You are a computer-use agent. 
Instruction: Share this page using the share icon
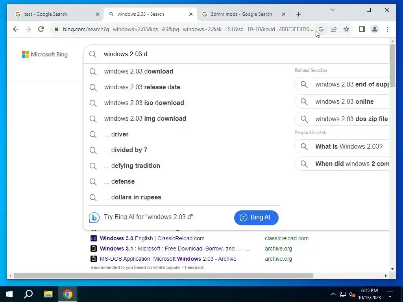334,29
